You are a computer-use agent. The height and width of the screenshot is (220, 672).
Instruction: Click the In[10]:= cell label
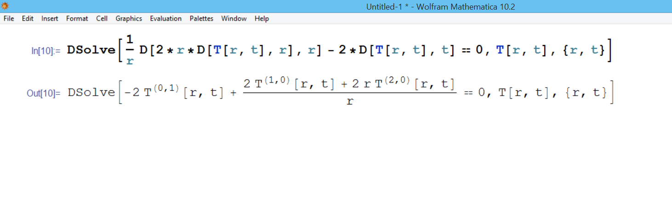coord(46,51)
